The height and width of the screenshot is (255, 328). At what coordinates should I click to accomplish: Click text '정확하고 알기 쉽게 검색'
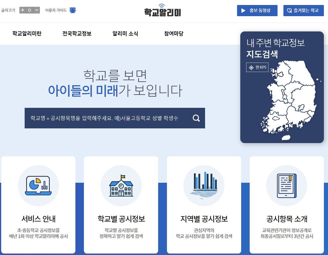[121, 236]
